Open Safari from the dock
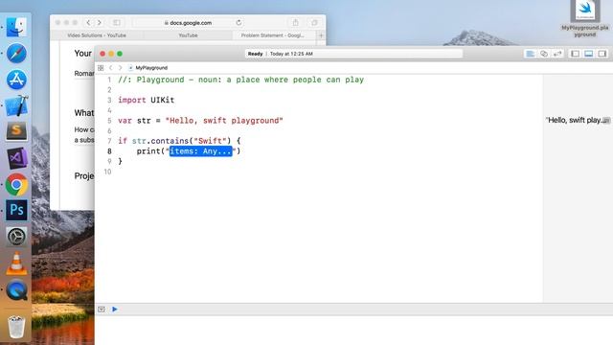 pyautogui.click(x=16, y=54)
